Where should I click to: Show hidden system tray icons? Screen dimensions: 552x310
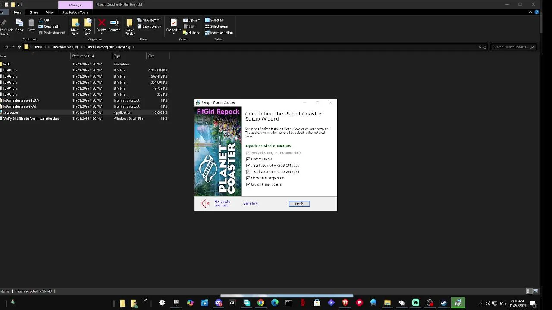coord(481,303)
